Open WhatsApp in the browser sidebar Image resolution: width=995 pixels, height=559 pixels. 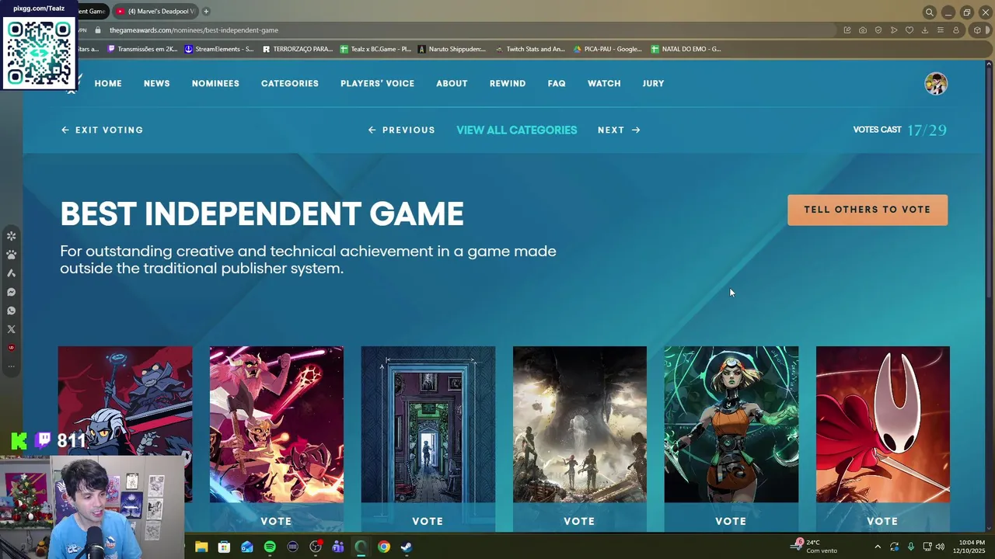[x=11, y=311]
